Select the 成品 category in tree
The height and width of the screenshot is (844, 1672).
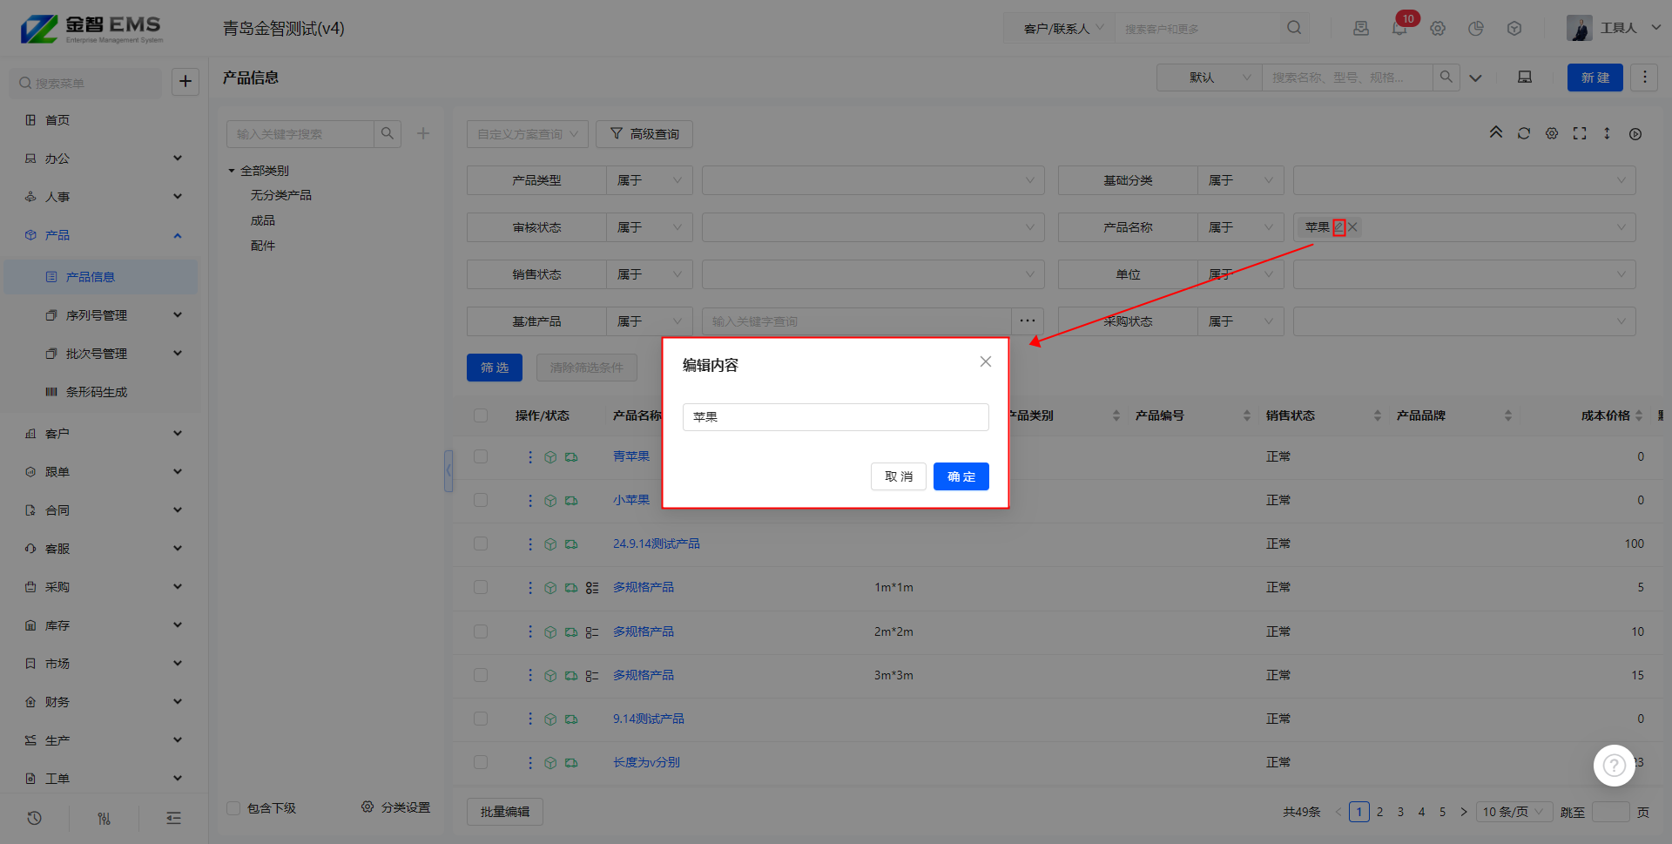[x=263, y=220]
